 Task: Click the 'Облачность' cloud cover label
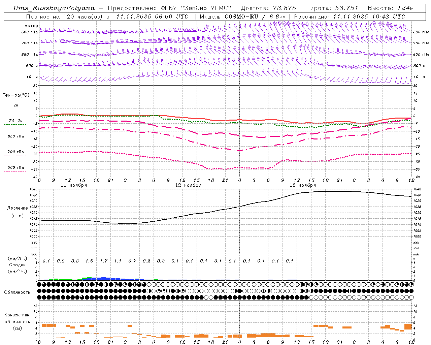point(17,292)
